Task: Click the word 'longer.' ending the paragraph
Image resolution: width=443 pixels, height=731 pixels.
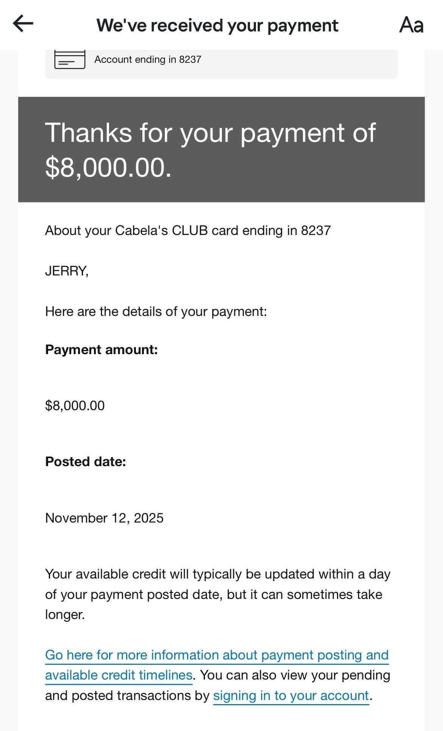Action: tap(65, 614)
